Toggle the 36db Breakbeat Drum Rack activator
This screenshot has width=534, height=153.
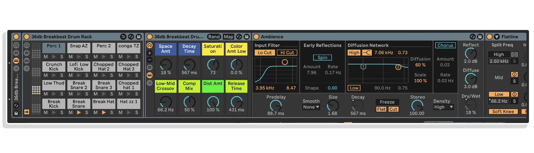point(27,37)
